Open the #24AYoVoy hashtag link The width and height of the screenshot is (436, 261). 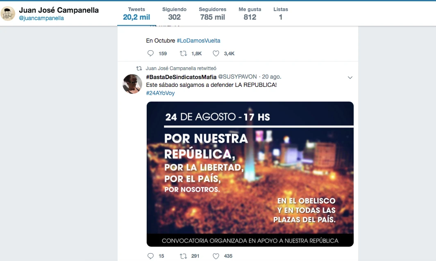click(161, 93)
